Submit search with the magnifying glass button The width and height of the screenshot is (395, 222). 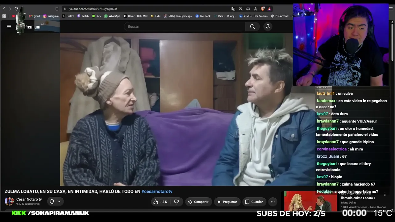(x=252, y=27)
